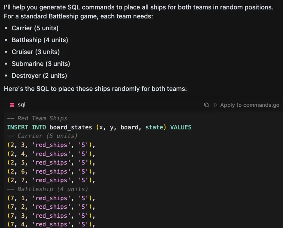Click the (2, 7, 'red_ships') code row
The width and height of the screenshot is (283, 228).
51,180
